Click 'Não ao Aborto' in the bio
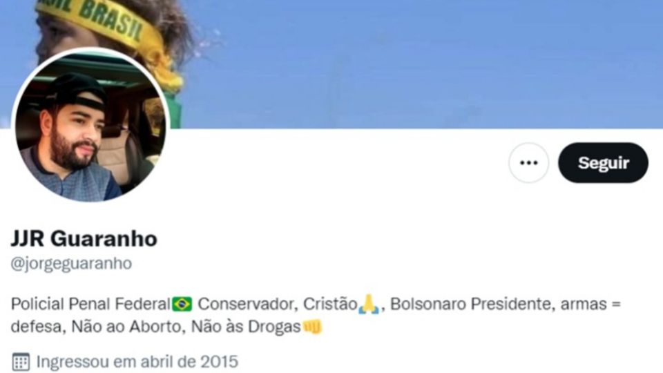This screenshot has height=373, width=663. pos(127,327)
